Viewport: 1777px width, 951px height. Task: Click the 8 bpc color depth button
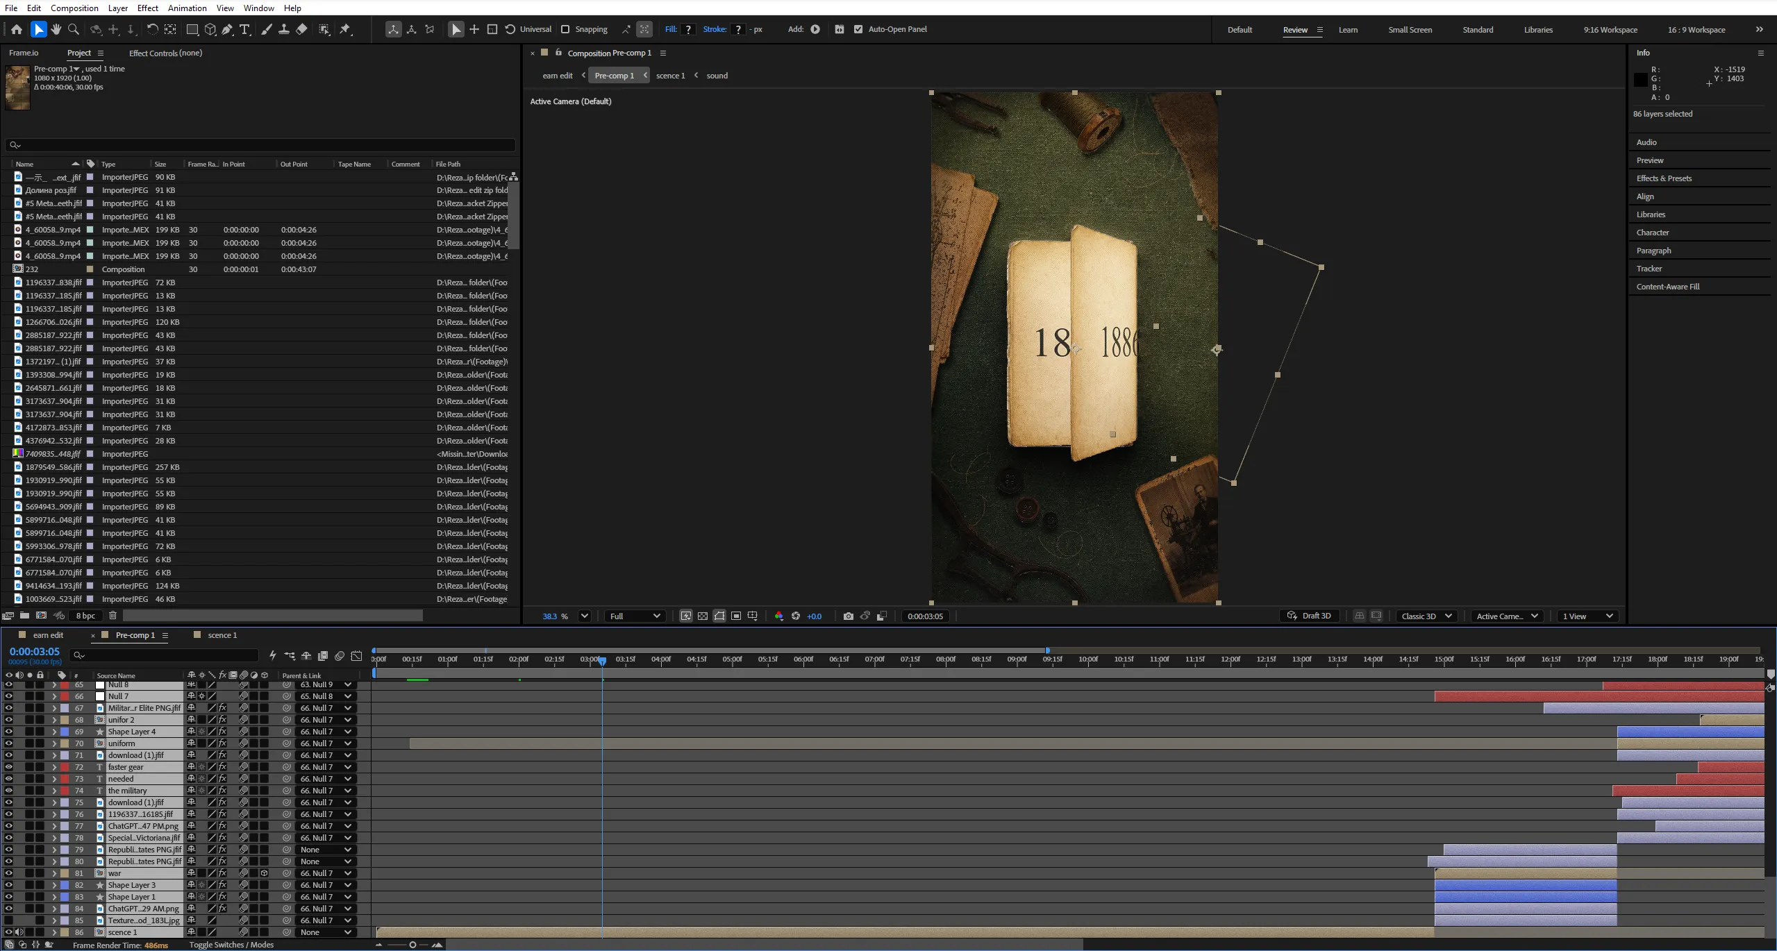(85, 615)
